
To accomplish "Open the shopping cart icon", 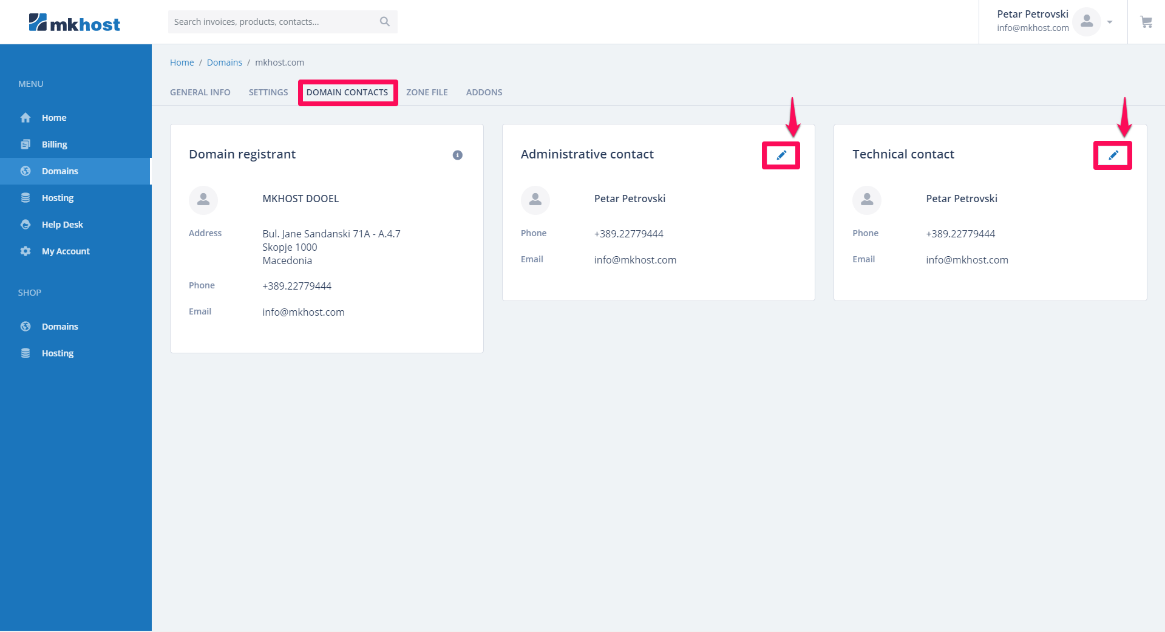I will coord(1146,22).
